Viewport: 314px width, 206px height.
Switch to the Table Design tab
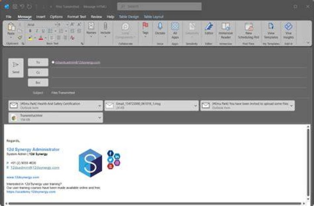(x=129, y=17)
